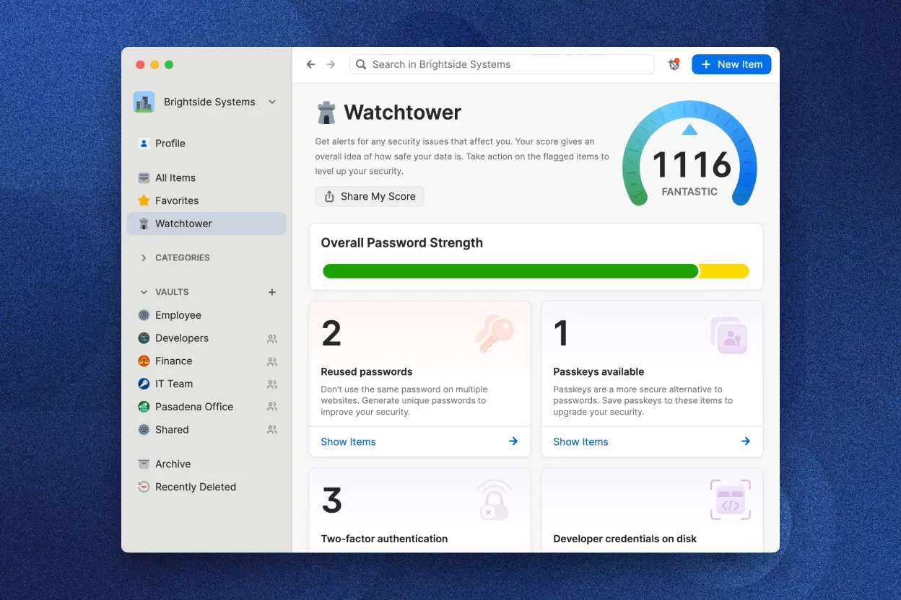Screen dimensions: 901x600
Task: Click the Passkeys available heading
Action: pos(599,372)
